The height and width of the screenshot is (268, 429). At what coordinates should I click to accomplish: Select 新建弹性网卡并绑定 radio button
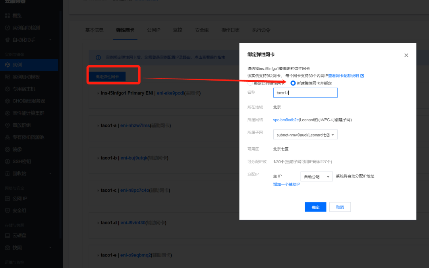[x=293, y=83]
